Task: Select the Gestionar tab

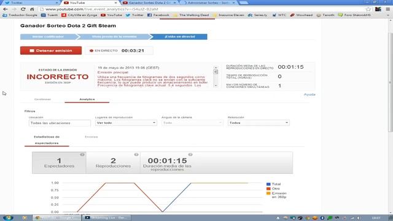Action: pyautogui.click(x=42, y=99)
